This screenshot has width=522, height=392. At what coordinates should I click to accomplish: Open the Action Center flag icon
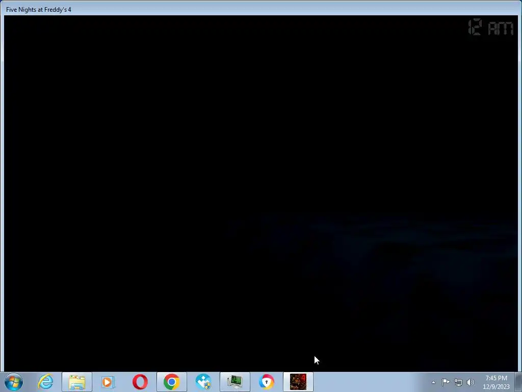(x=446, y=382)
